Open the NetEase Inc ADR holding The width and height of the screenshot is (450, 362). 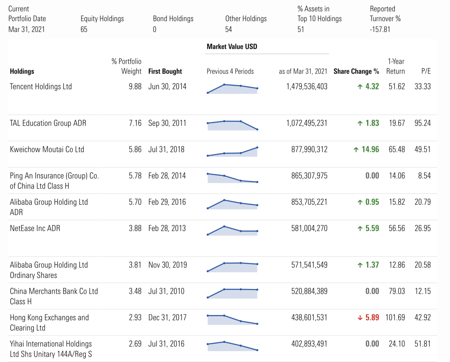pos(35,228)
